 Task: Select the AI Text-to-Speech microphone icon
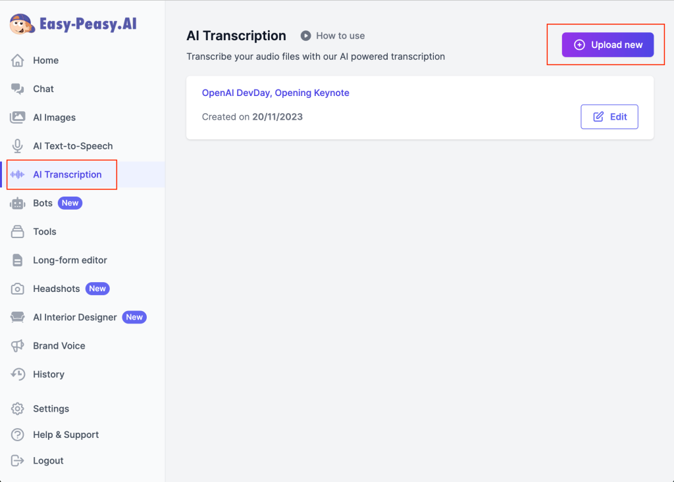pos(18,146)
